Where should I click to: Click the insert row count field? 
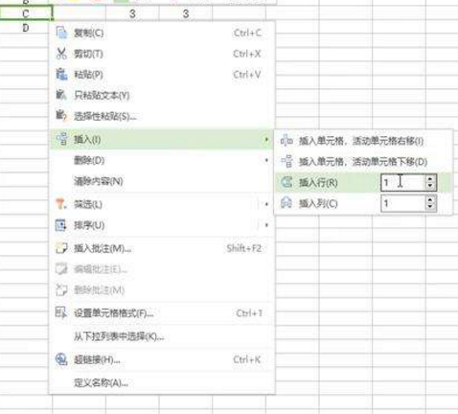pos(403,182)
